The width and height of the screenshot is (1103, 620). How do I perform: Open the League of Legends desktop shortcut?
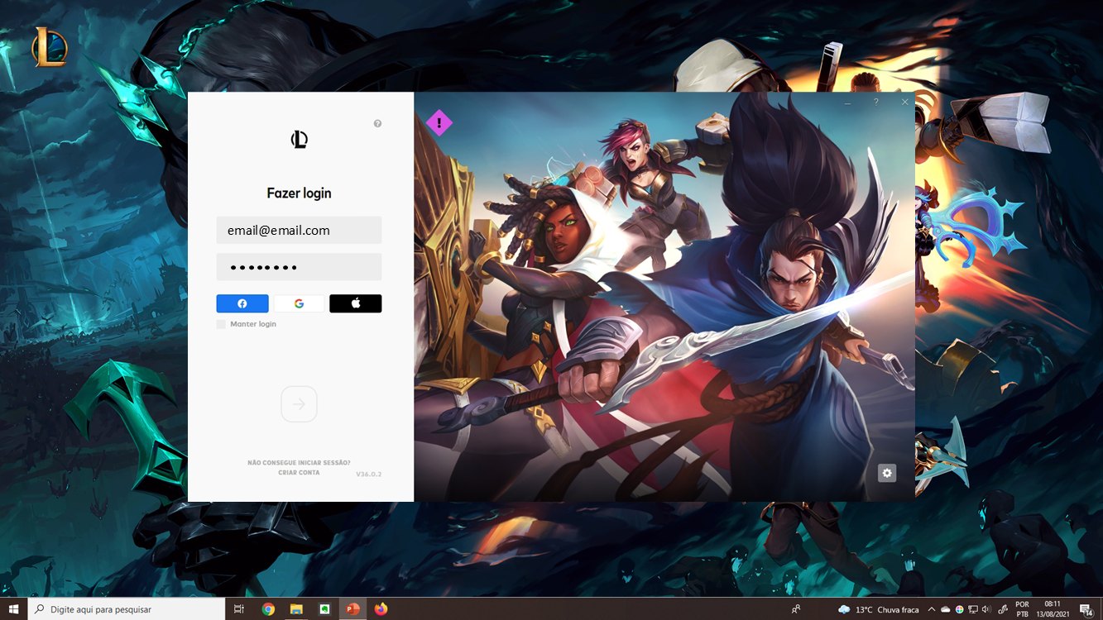(x=50, y=47)
